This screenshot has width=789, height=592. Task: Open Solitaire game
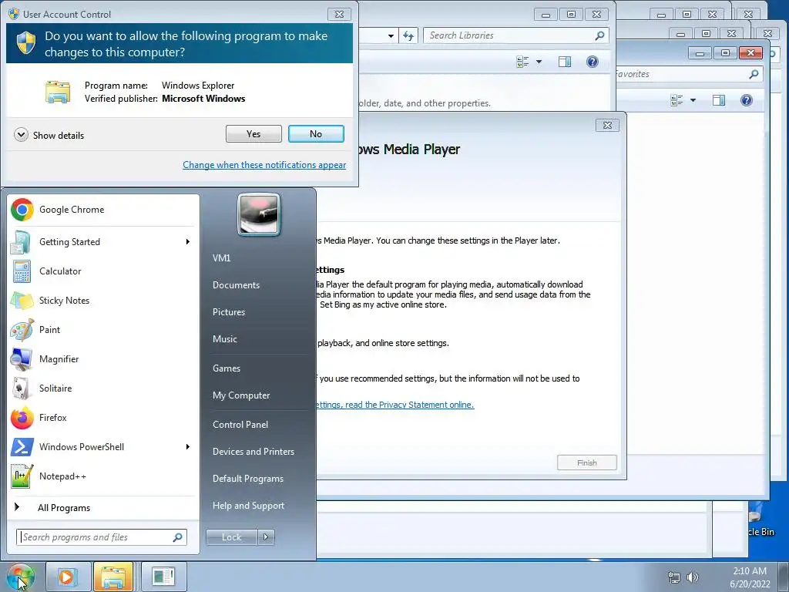[x=103, y=388]
